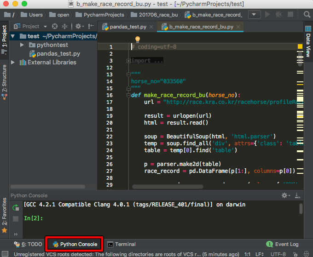Open the 6: TODO tool window
The height and width of the screenshot is (257, 313).
[28, 244]
